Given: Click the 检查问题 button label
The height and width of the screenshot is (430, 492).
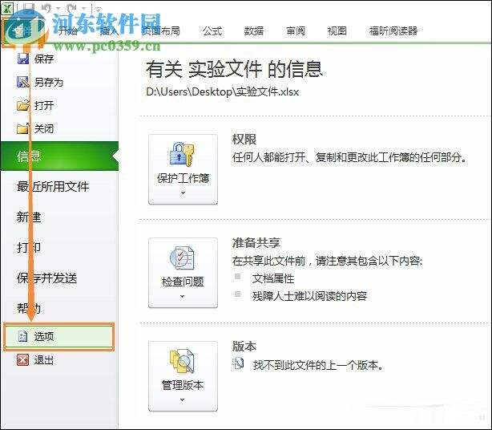Looking at the screenshot, I should 183,282.
